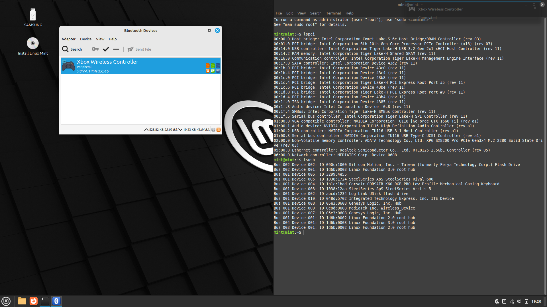Open the terminal Search menu
This screenshot has height=307, width=547.
[x=316, y=13]
